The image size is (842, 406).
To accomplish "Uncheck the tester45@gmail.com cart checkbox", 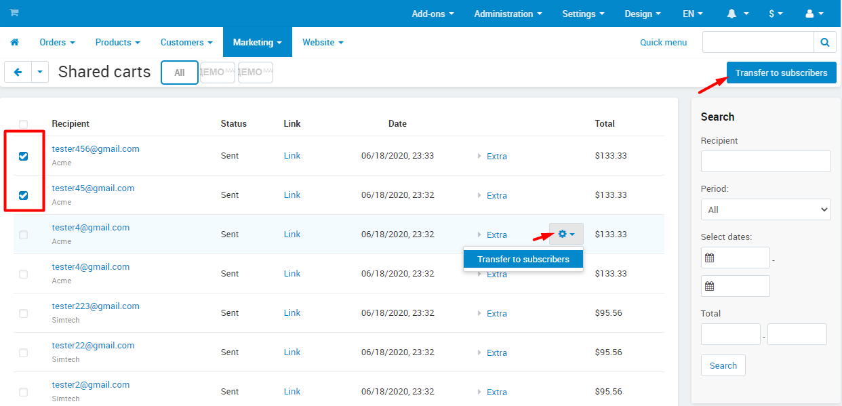I will pyautogui.click(x=24, y=195).
